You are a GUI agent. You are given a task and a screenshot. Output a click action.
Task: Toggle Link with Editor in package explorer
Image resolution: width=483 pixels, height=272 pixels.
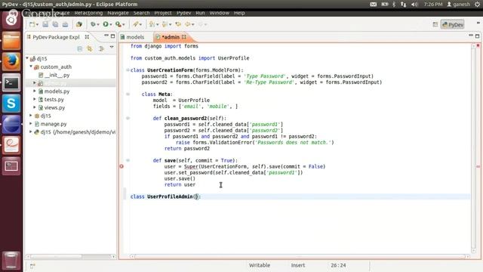pos(90,48)
